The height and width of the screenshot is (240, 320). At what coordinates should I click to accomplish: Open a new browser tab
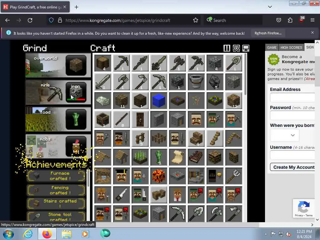[x=76, y=7]
